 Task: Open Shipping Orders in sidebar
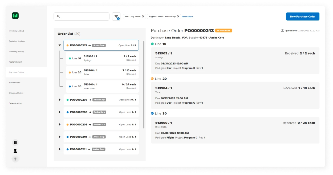tap(16, 93)
